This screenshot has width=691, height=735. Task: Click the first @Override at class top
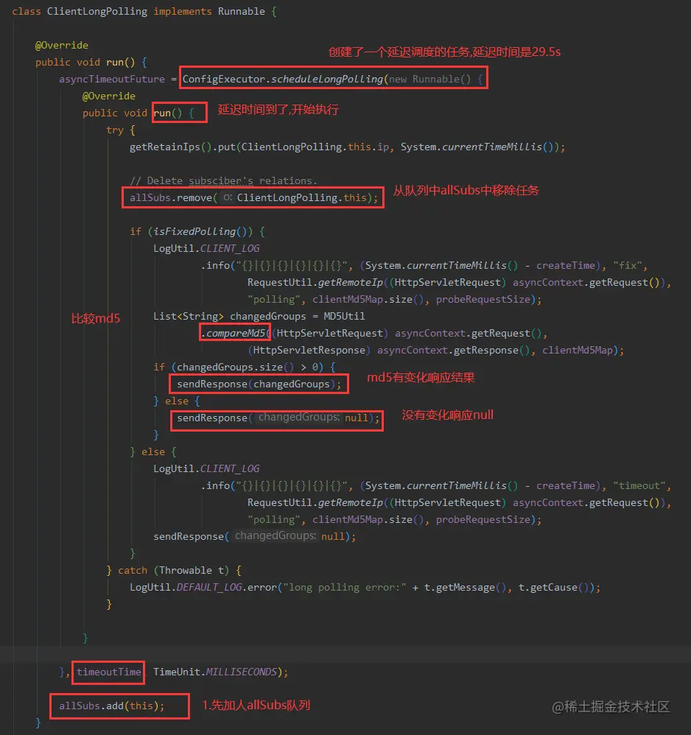62,45
